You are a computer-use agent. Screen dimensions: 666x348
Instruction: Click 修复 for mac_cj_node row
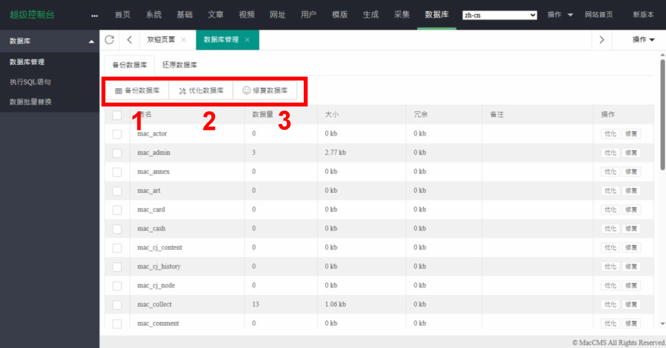[x=631, y=286]
